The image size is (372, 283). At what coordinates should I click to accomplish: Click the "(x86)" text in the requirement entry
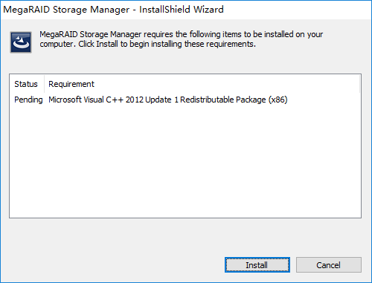[278, 100]
